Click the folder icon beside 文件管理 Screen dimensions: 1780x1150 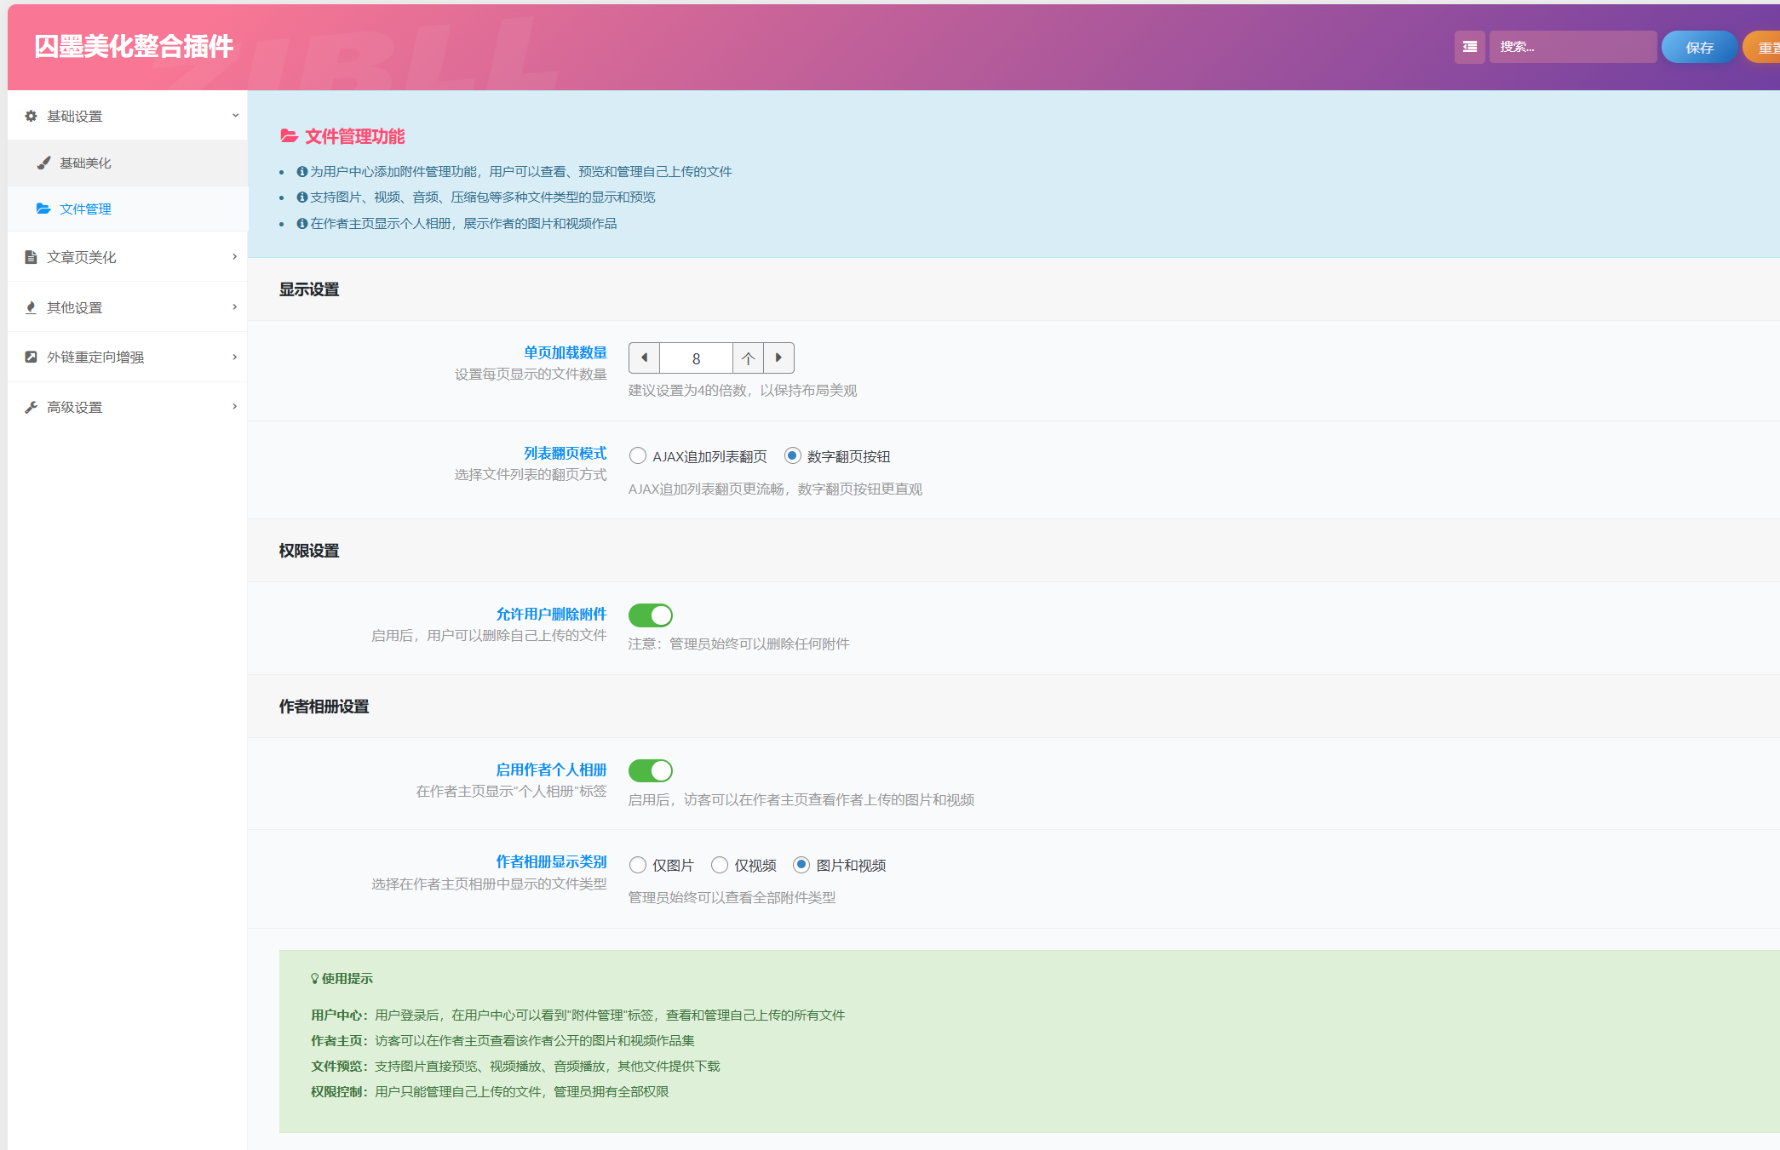(43, 209)
